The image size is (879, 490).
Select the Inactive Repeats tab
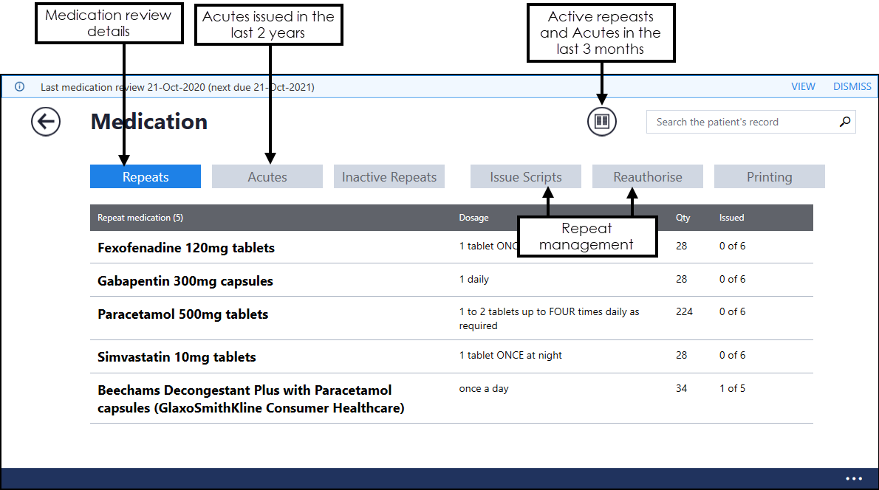389,177
